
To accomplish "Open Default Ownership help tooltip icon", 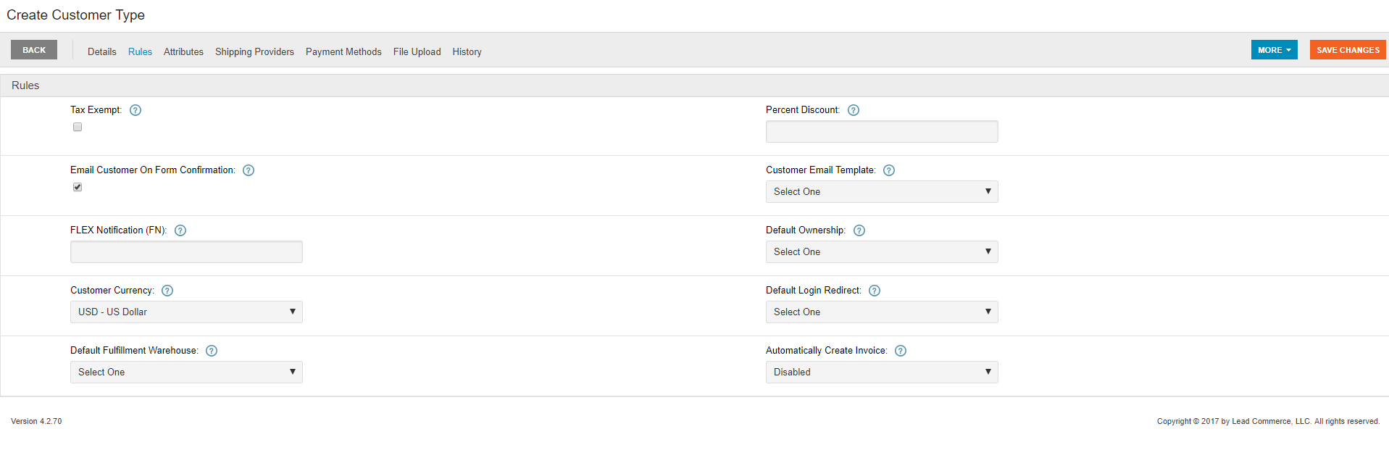I will [859, 230].
